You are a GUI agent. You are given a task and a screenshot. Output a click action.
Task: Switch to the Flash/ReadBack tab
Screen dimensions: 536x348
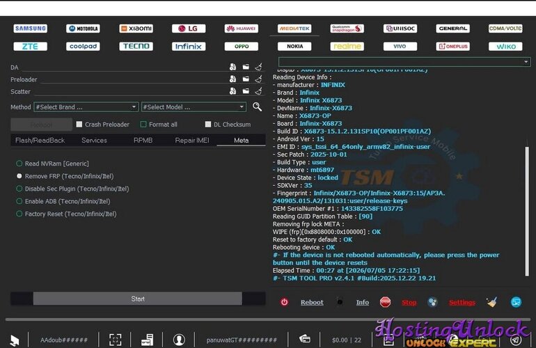tap(40, 140)
